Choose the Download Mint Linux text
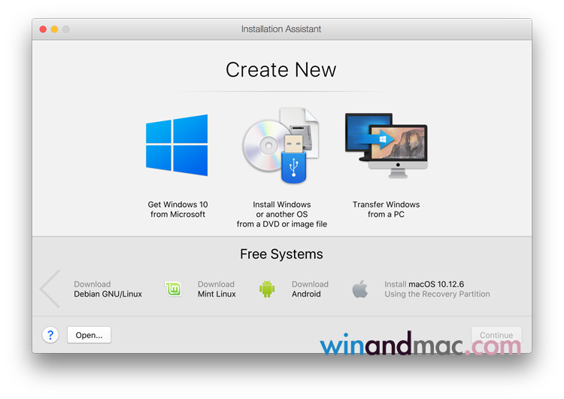The image size is (564, 399). click(217, 289)
